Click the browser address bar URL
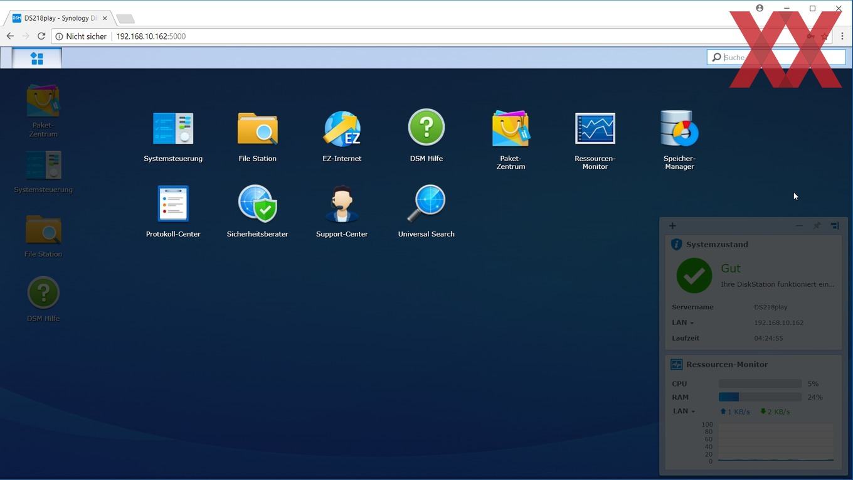 [151, 36]
